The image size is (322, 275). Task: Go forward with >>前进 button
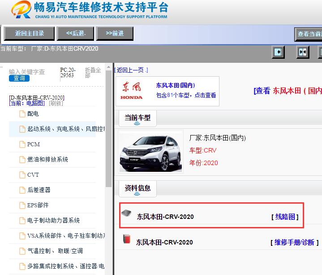tap(115, 33)
